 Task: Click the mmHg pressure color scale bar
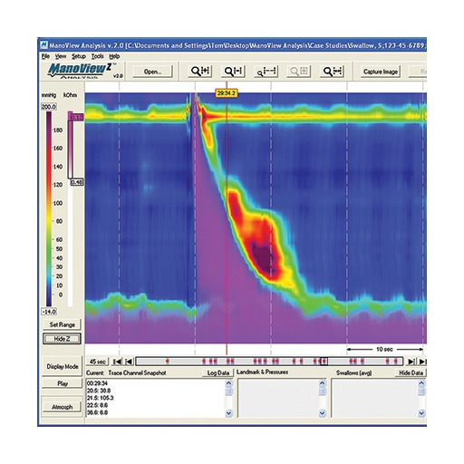pos(49,208)
